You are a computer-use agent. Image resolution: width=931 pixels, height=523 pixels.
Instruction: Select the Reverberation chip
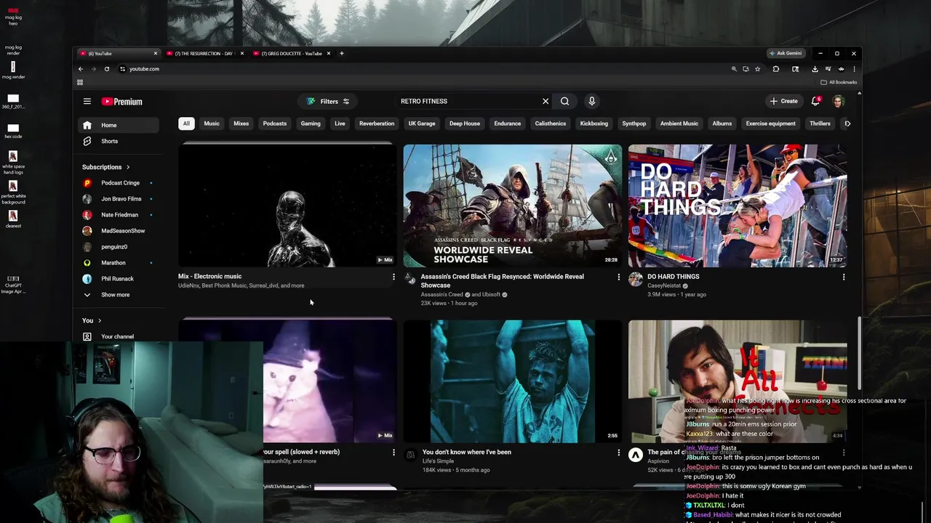point(377,123)
